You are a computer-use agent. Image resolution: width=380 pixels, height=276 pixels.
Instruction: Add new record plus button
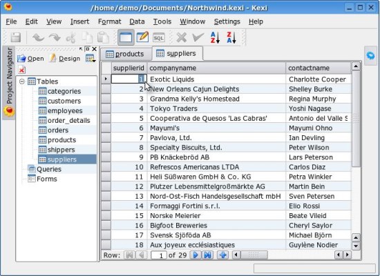(x=223, y=255)
